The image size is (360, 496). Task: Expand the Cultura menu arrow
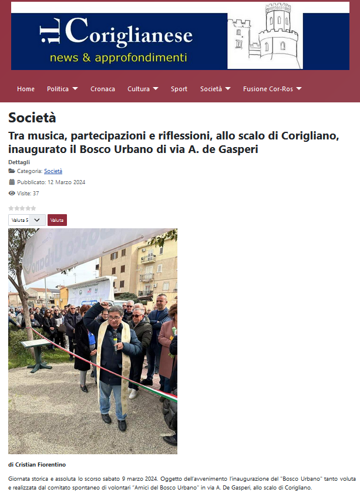(156, 89)
